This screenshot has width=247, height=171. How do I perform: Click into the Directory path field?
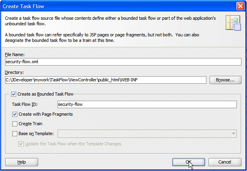point(106,80)
